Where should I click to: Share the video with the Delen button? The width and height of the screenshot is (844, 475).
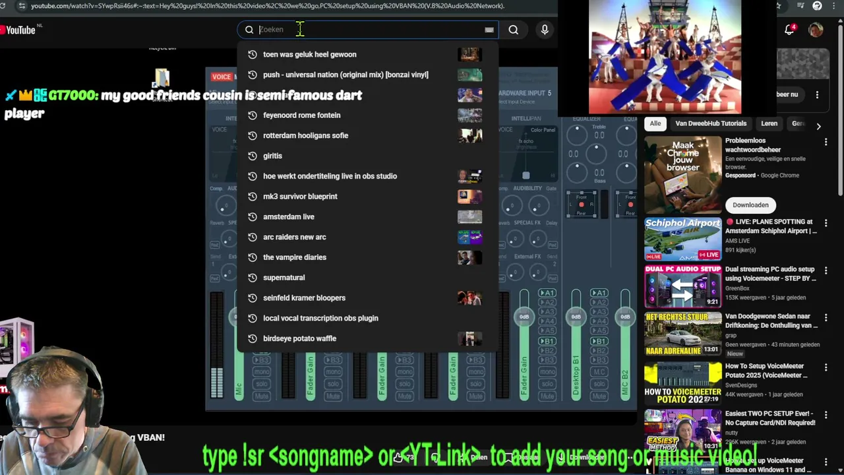tap(472, 457)
